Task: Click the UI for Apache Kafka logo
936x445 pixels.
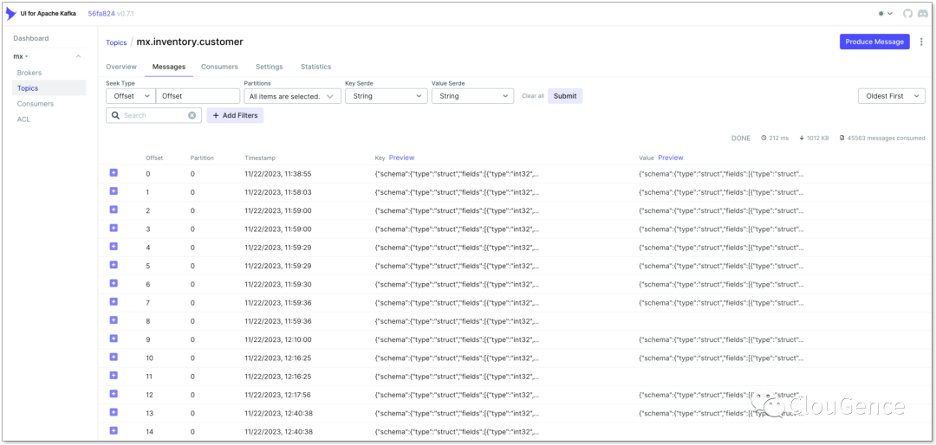Action: 11,14
